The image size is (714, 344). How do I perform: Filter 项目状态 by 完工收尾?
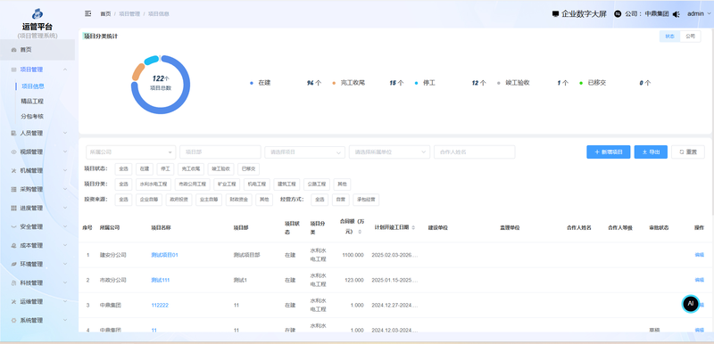tap(191, 169)
